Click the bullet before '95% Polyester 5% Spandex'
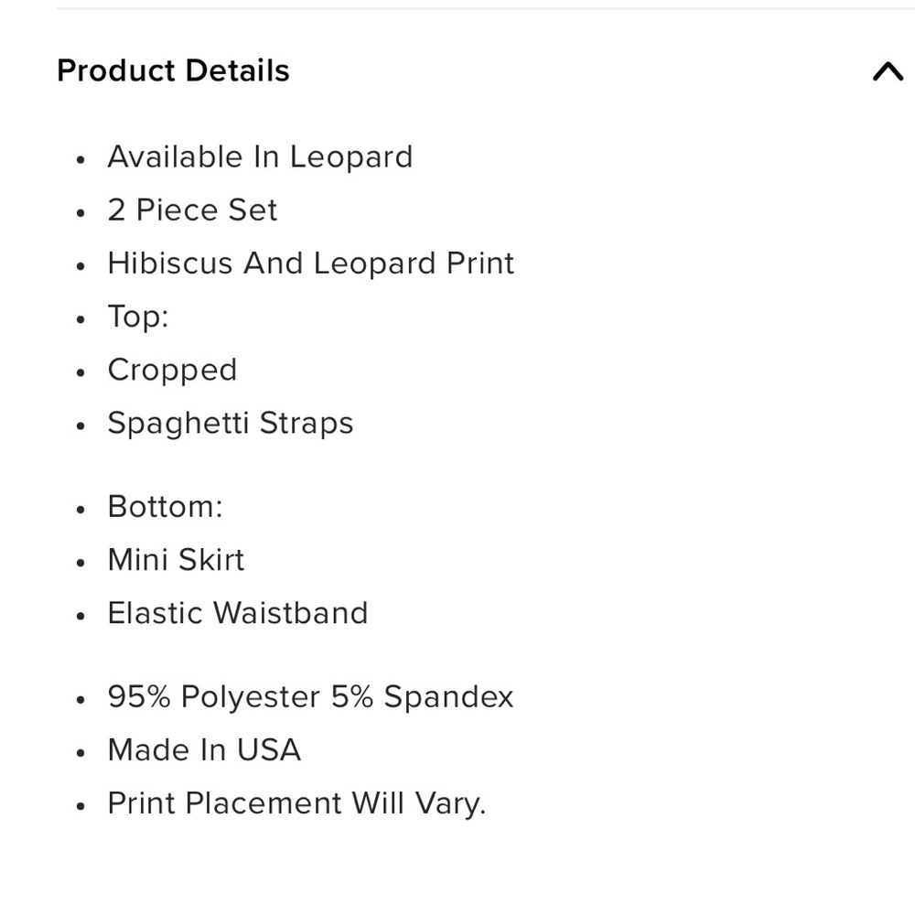The height and width of the screenshot is (915, 915). pos(81,699)
